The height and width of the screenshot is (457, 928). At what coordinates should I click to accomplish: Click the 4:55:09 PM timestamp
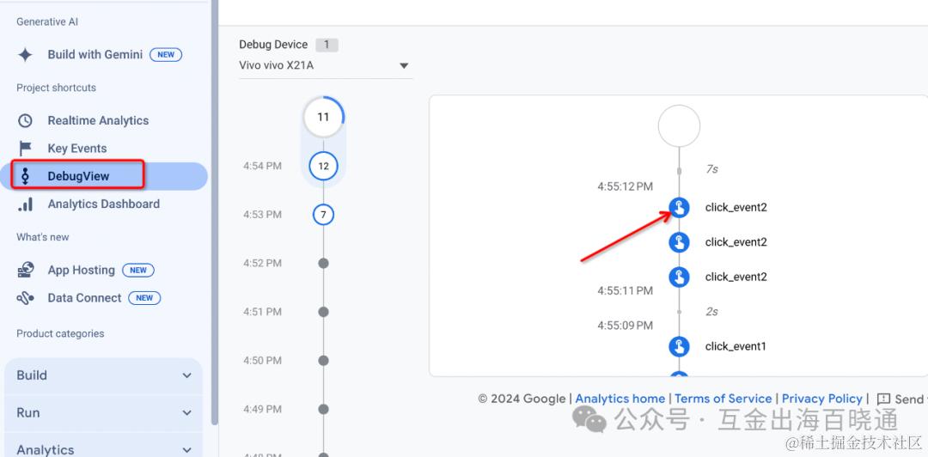(x=625, y=326)
